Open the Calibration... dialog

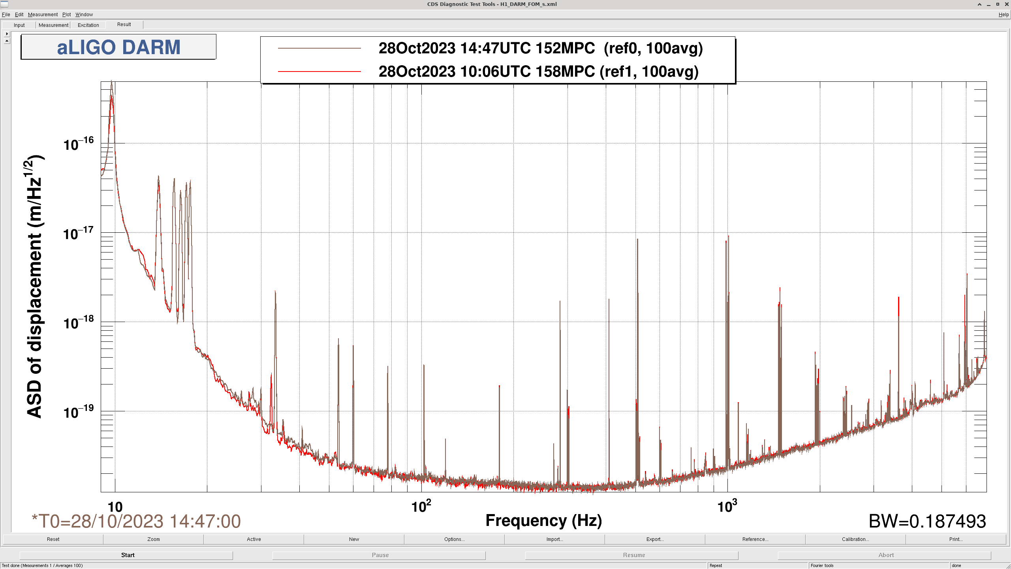coord(855,539)
